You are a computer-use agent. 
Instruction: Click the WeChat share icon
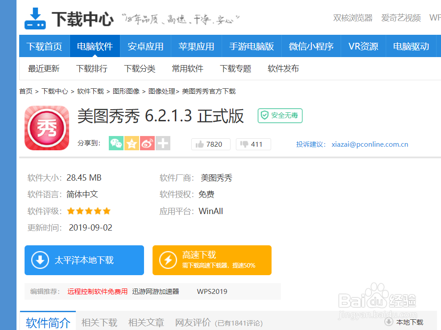pos(115,144)
